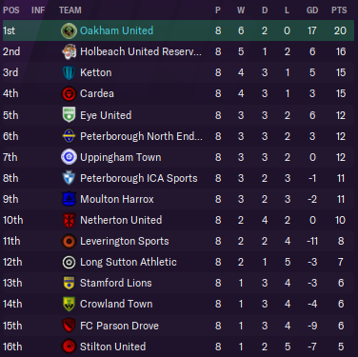This screenshot has width=358, height=357.
Task: Open Peterborough ICA Sports team page
Action: click(x=139, y=178)
